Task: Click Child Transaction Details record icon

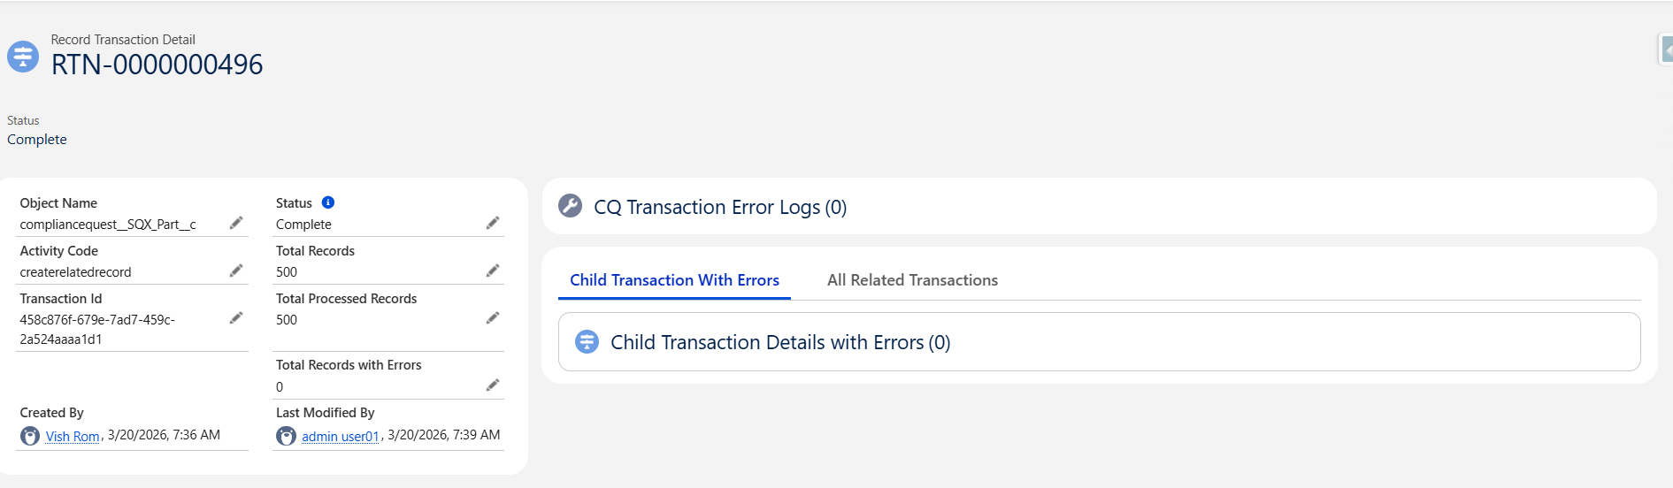Action: click(587, 342)
